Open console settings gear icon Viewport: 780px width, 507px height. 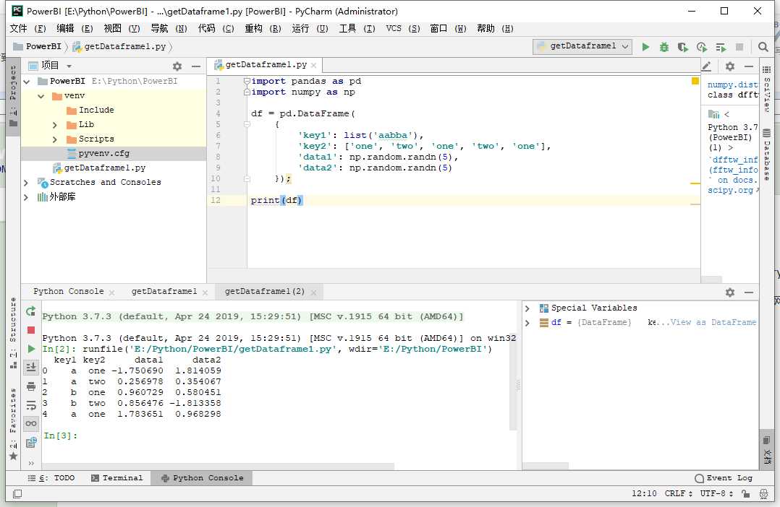[x=729, y=292]
